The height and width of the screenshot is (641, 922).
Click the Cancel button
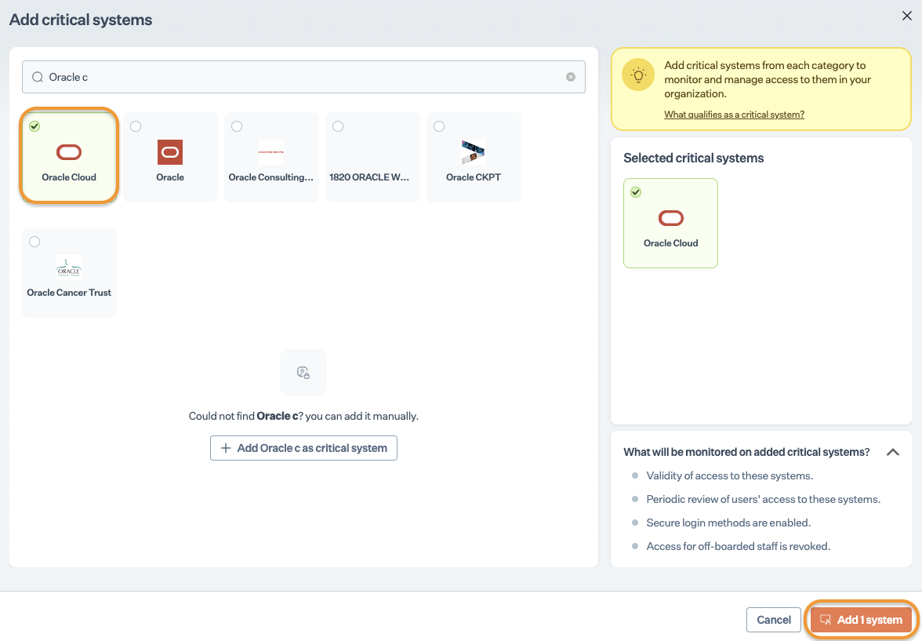774,620
